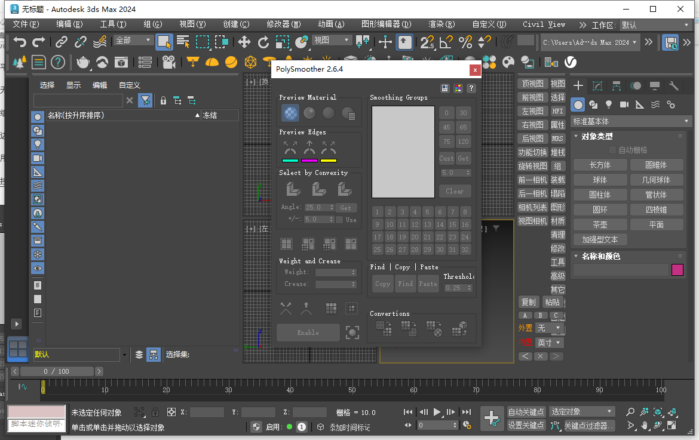Open the 文件(F) menu

point(26,24)
